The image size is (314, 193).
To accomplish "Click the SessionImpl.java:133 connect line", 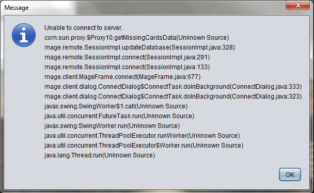I will pyautogui.click(x=127, y=67).
